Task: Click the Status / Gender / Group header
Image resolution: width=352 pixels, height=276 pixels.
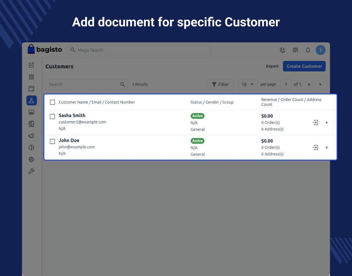Action: point(212,102)
